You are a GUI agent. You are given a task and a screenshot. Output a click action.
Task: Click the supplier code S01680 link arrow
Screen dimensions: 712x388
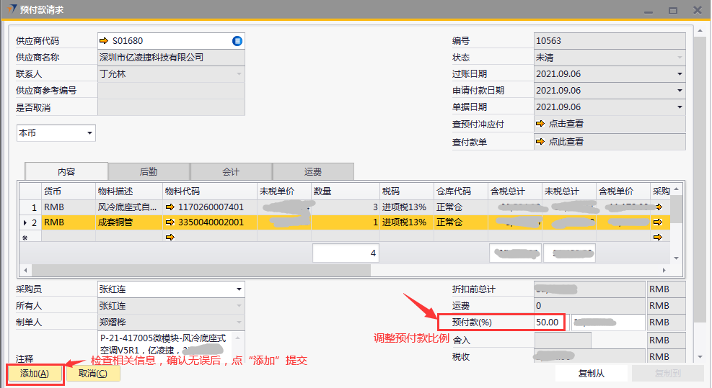[104, 41]
